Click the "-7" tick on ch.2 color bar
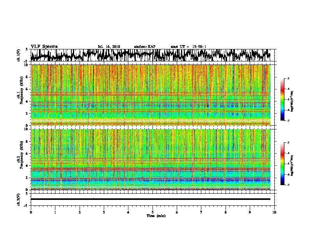309x238 pixels. 288,185
